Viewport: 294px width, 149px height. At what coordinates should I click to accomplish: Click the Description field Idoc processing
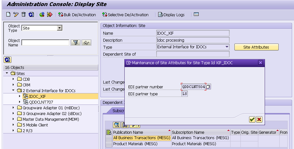[x=193, y=40]
